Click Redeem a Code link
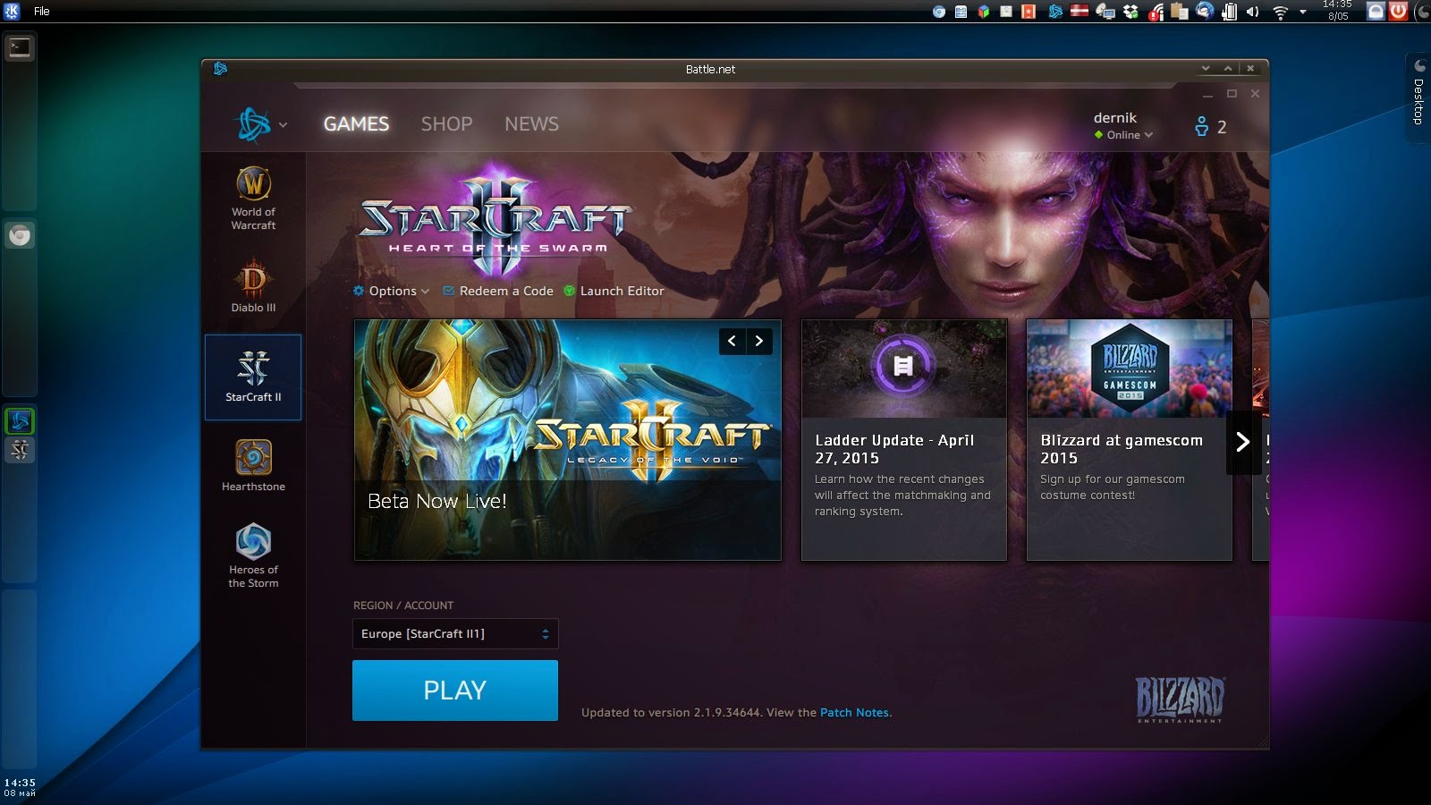Image resolution: width=1431 pixels, height=805 pixels. [x=498, y=291]
